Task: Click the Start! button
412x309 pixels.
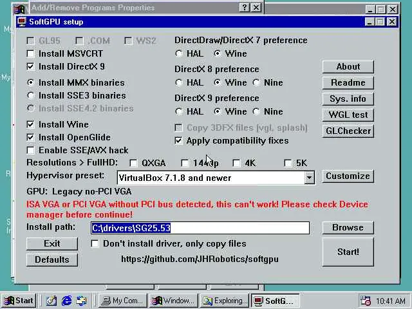Action: [348, 252]
